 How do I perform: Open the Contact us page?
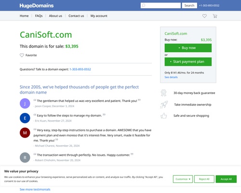76,16
